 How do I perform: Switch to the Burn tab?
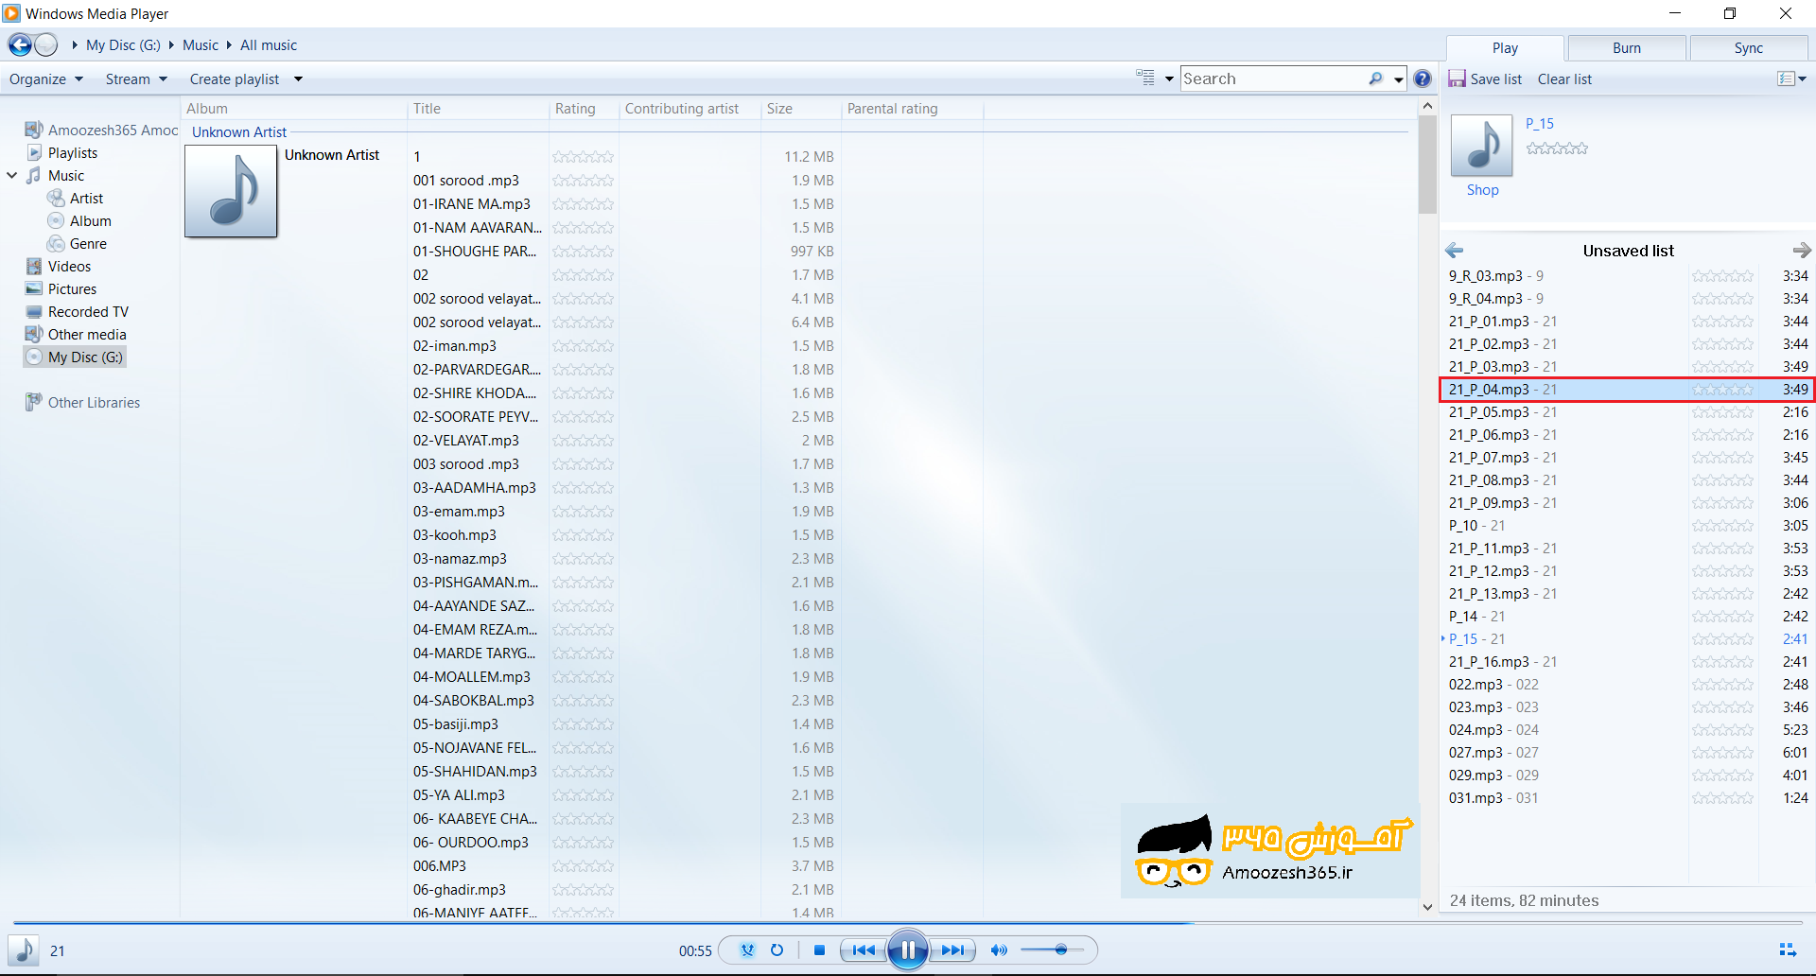(1627, 48)
